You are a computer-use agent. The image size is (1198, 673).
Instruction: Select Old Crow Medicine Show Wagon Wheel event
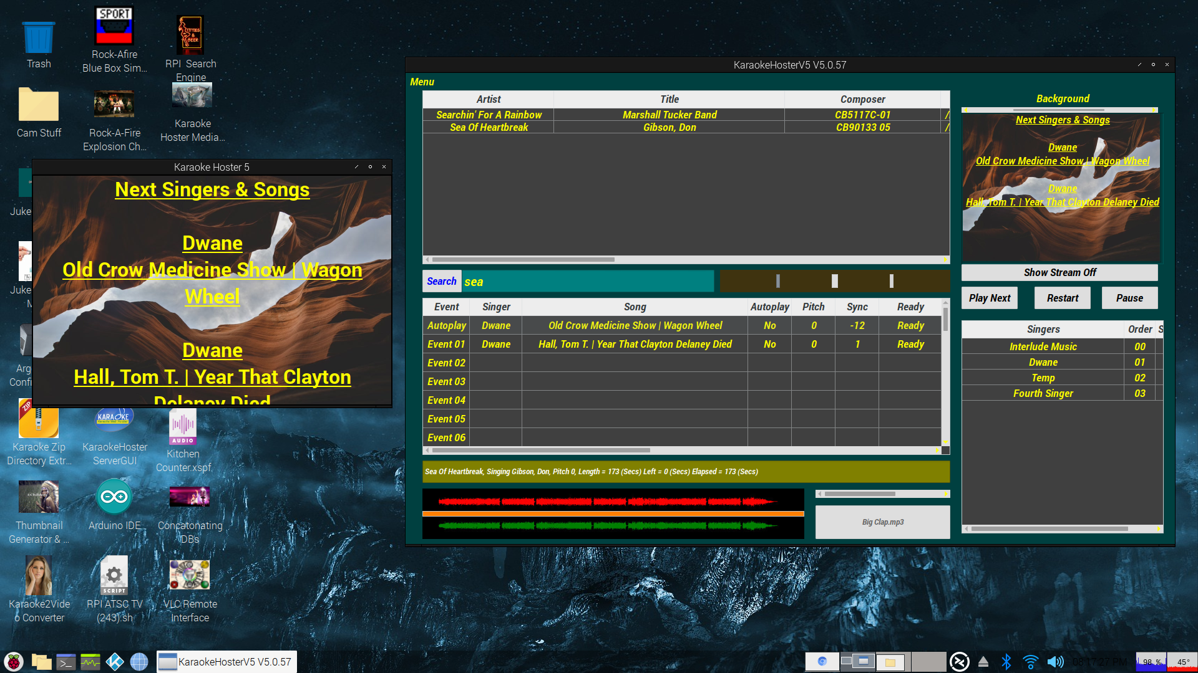pos(635,325)
